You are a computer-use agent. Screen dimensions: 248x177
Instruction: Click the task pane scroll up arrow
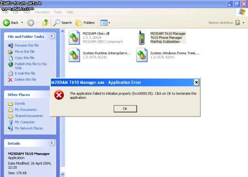pyautogui.click(x=63, y=31)
